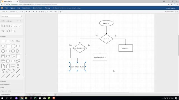
Task: Toggle italic text formatting
Action: click(36, 12)
